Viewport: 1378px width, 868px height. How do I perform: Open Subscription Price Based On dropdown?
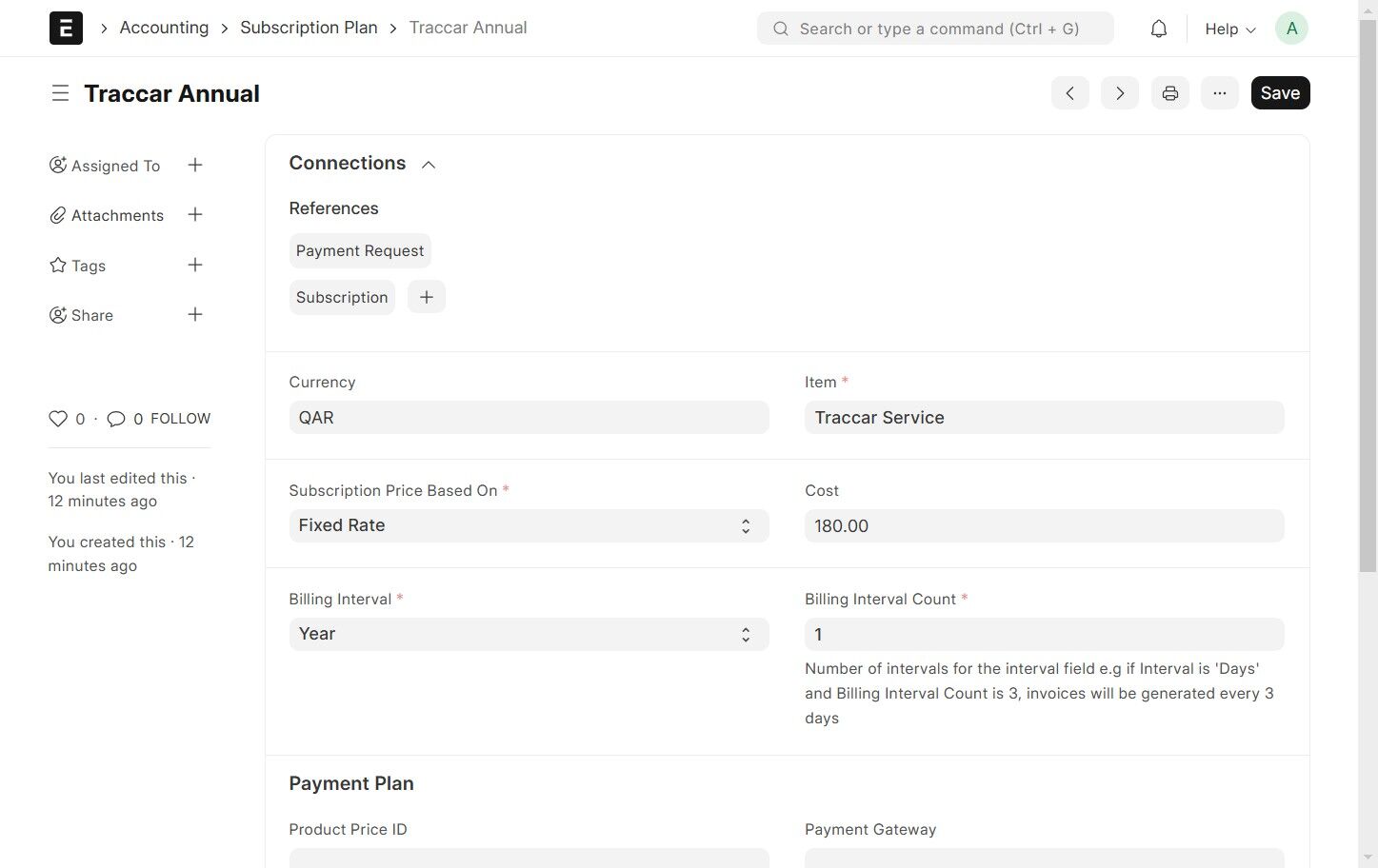529,525
